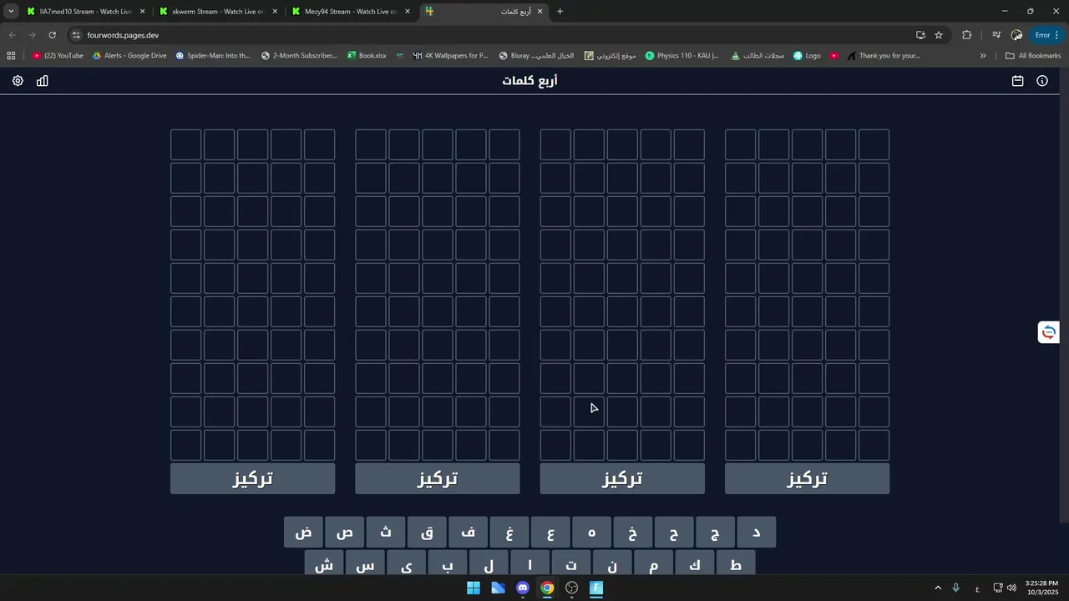Tap the ه key on the keyboard
The width and height of the screenshot is (1069, 601).
click(591, 533)
